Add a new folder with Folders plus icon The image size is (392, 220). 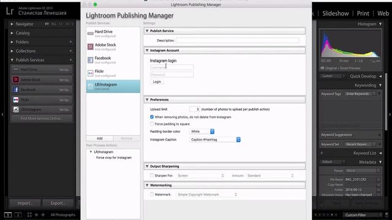pos(71,42)
